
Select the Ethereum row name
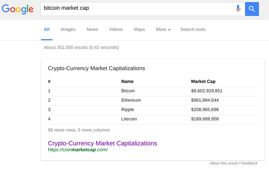click(x=131, y=100)
